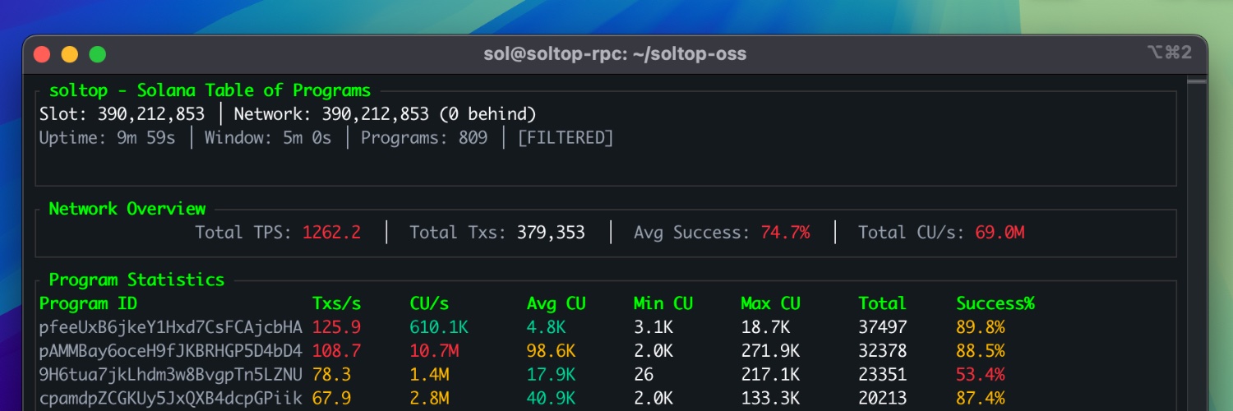Click the 108.7 Txs/s value

tap(336, 351)
